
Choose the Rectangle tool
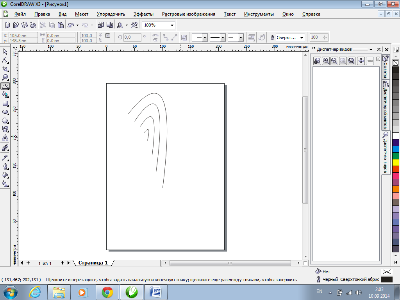pyautogui.click(x=5, y=104)
